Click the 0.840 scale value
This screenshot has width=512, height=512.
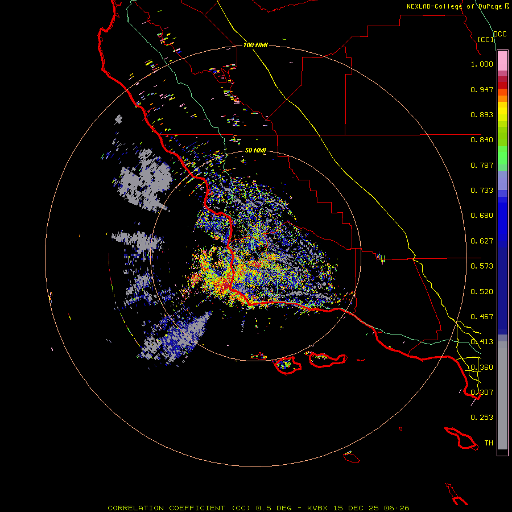(x=482, y=140)
